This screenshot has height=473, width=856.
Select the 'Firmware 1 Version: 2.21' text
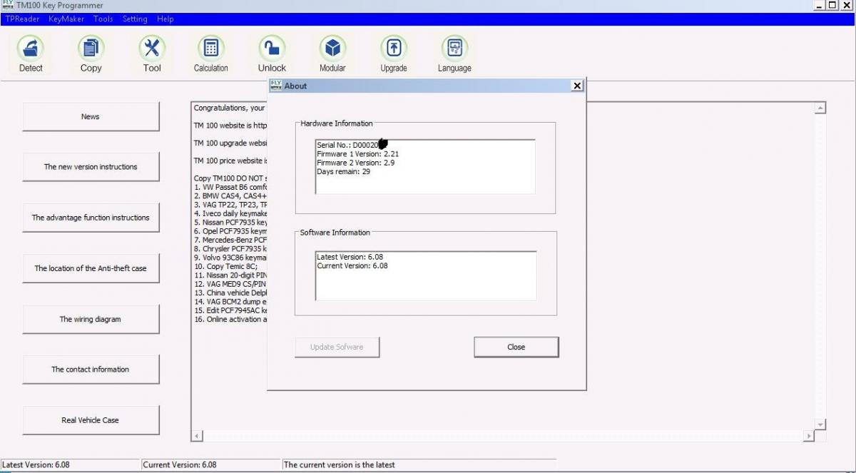[x=357, y=153]
